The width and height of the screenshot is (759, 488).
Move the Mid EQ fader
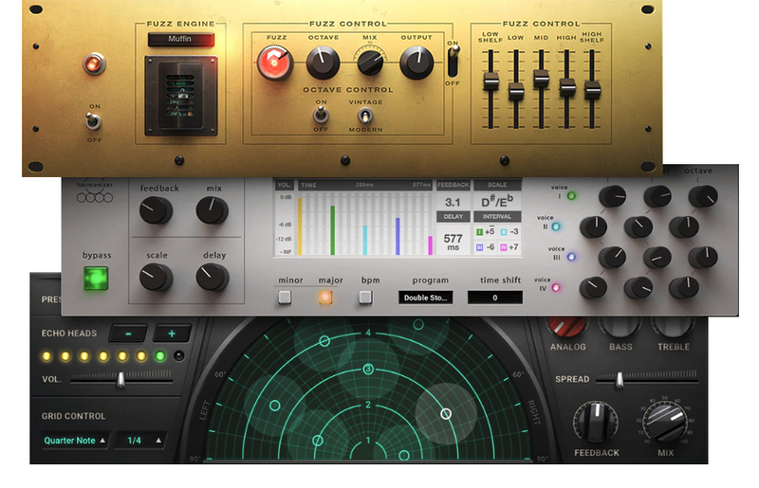541,79
